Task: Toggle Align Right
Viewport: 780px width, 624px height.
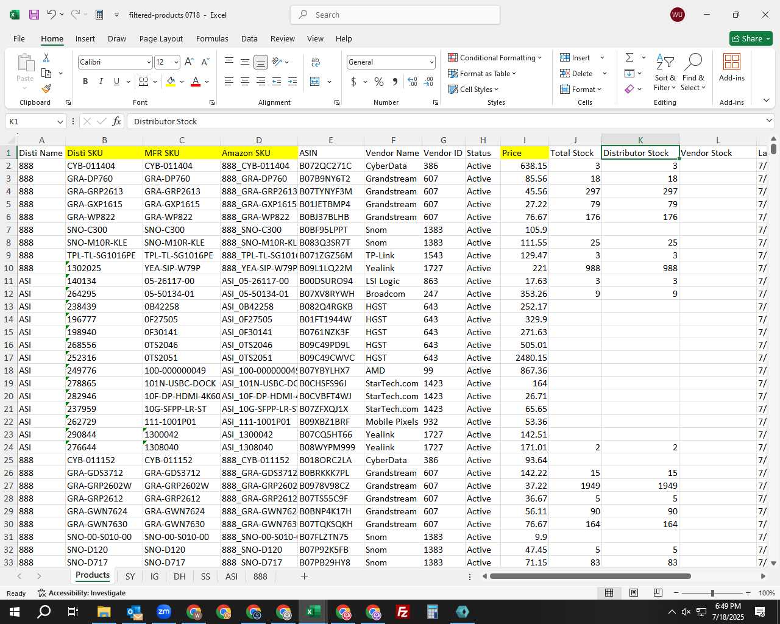Action: [261, 81]
